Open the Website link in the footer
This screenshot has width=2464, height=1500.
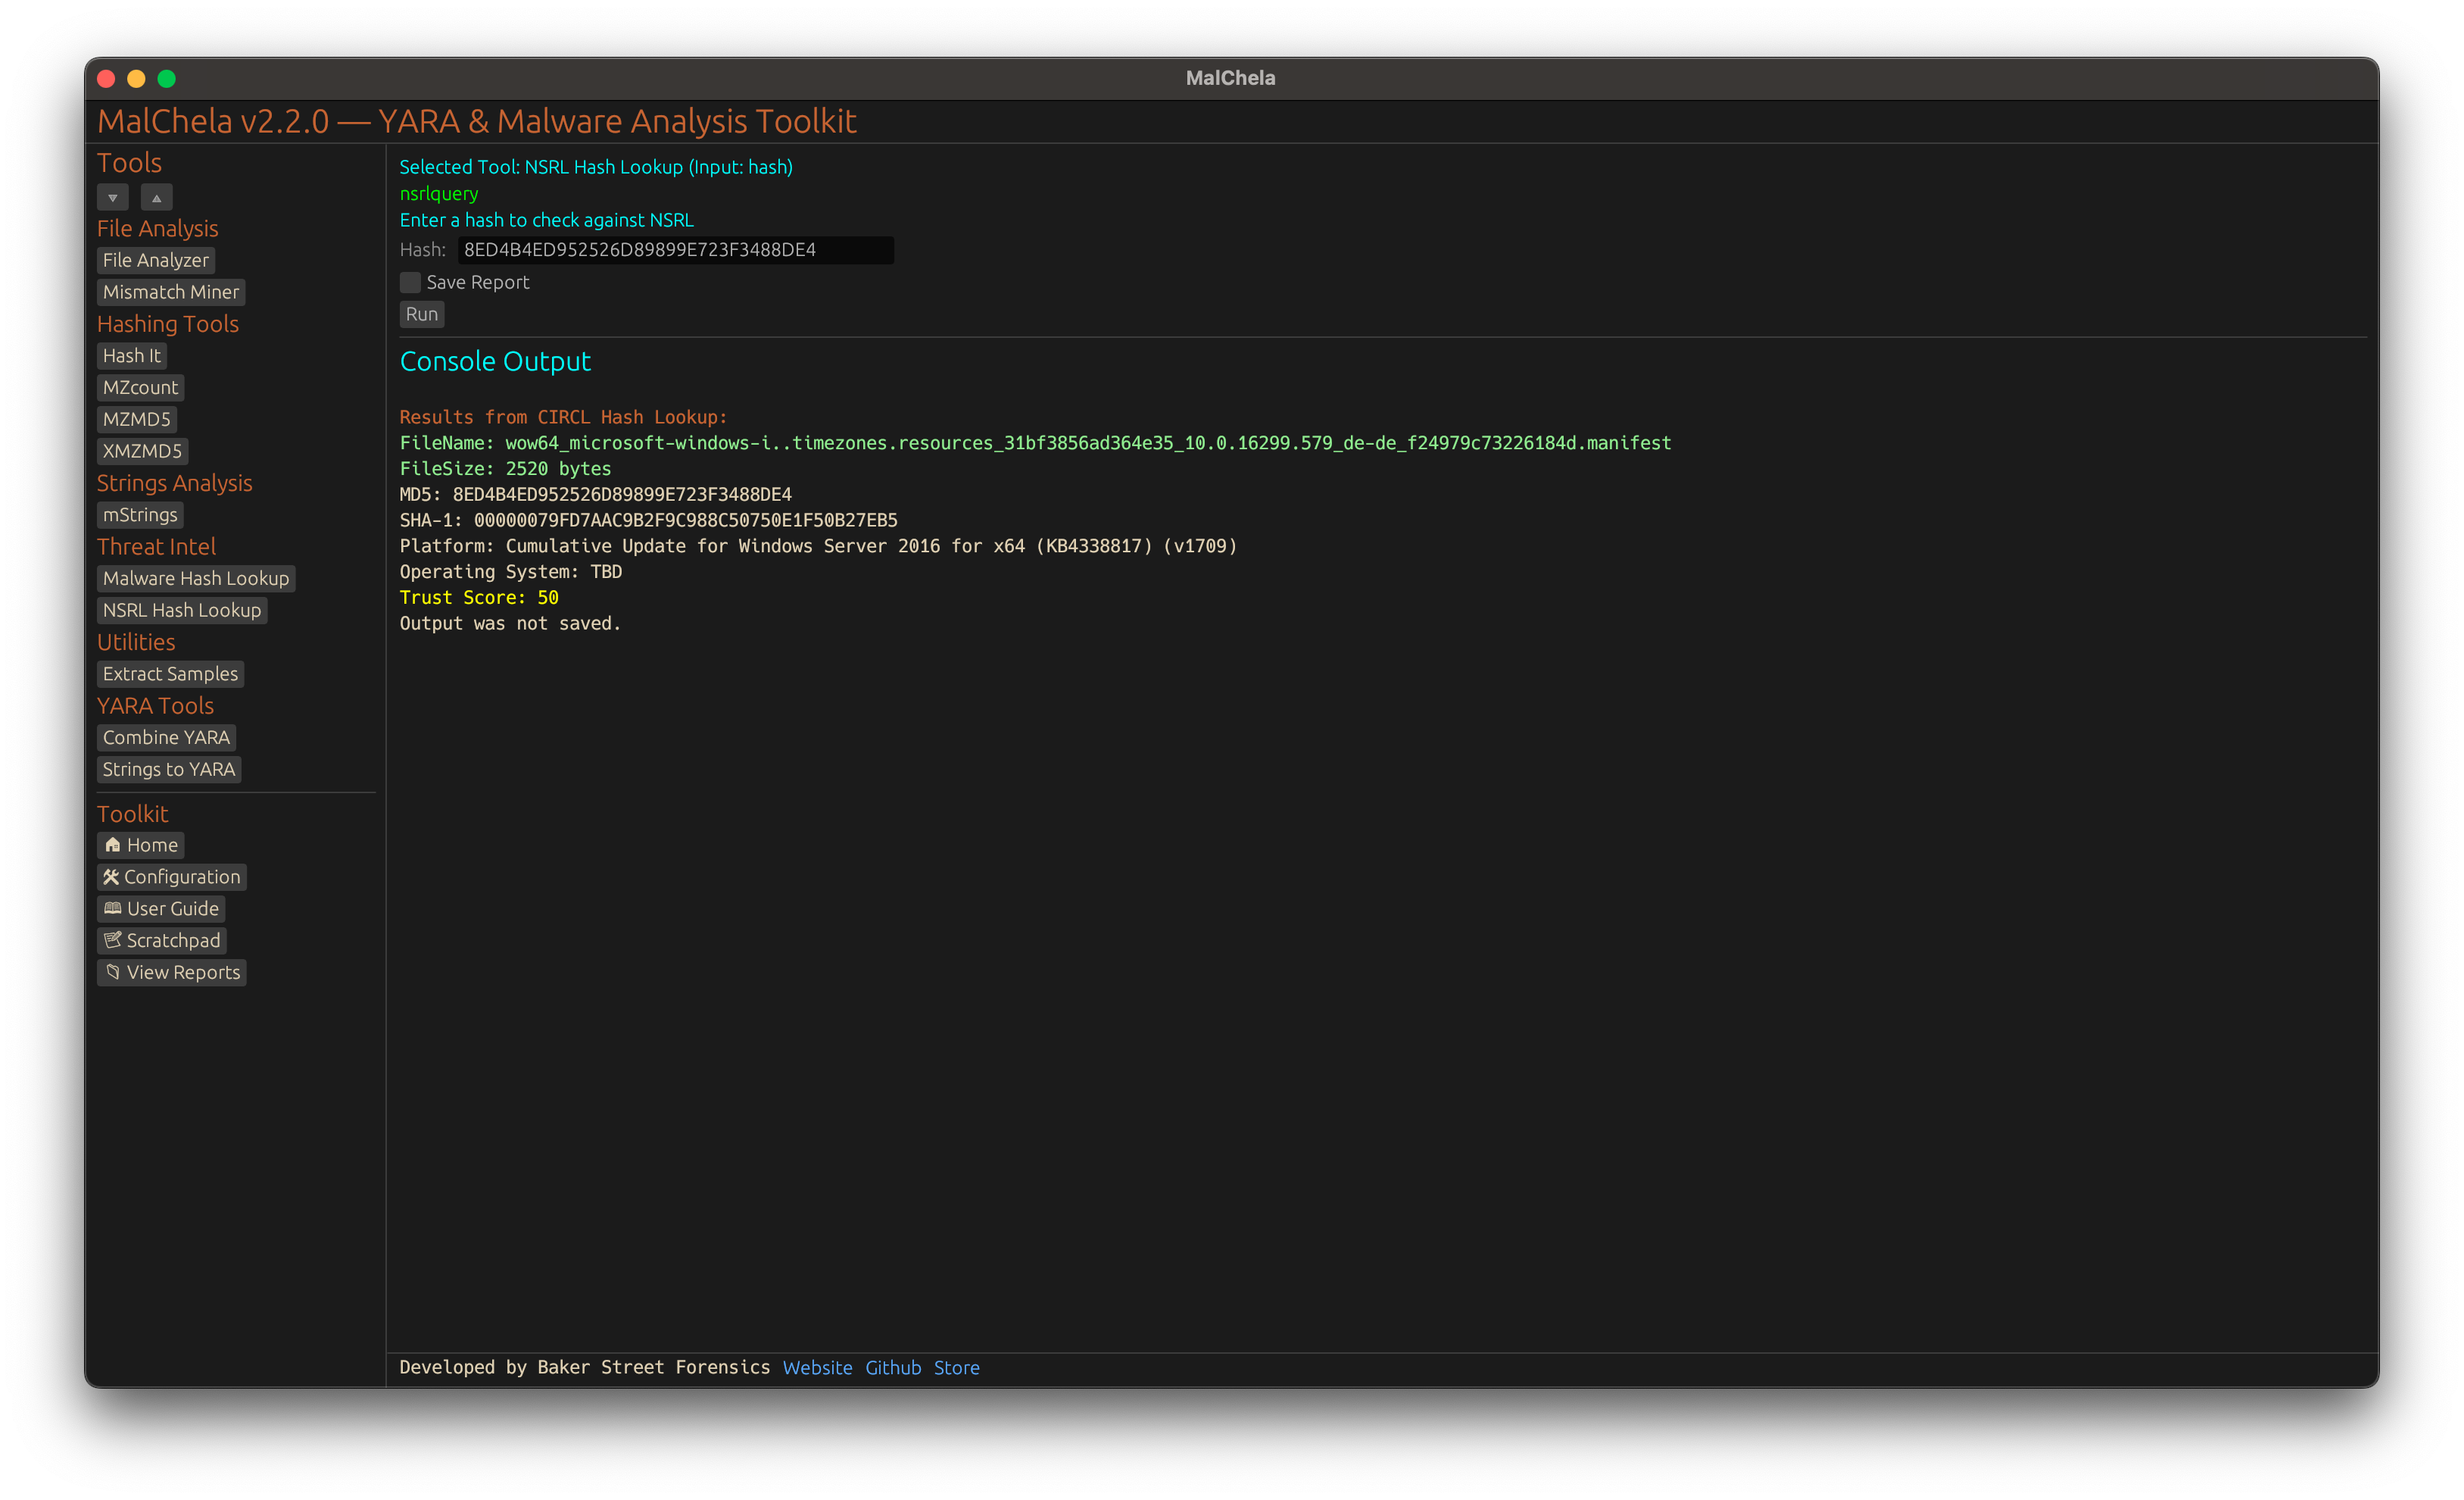(817, 1368)
